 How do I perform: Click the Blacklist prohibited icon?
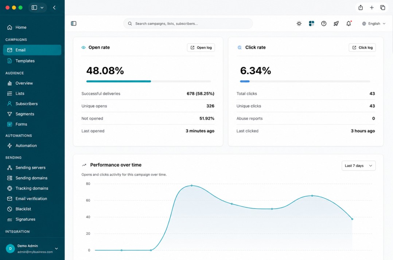[x=9, y=209]
